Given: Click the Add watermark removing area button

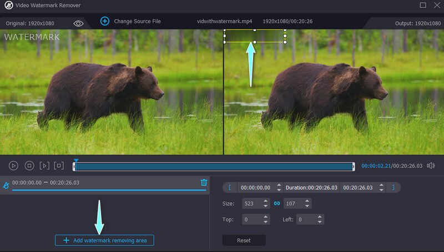Looking at the screenshot, I should [104, 240].
